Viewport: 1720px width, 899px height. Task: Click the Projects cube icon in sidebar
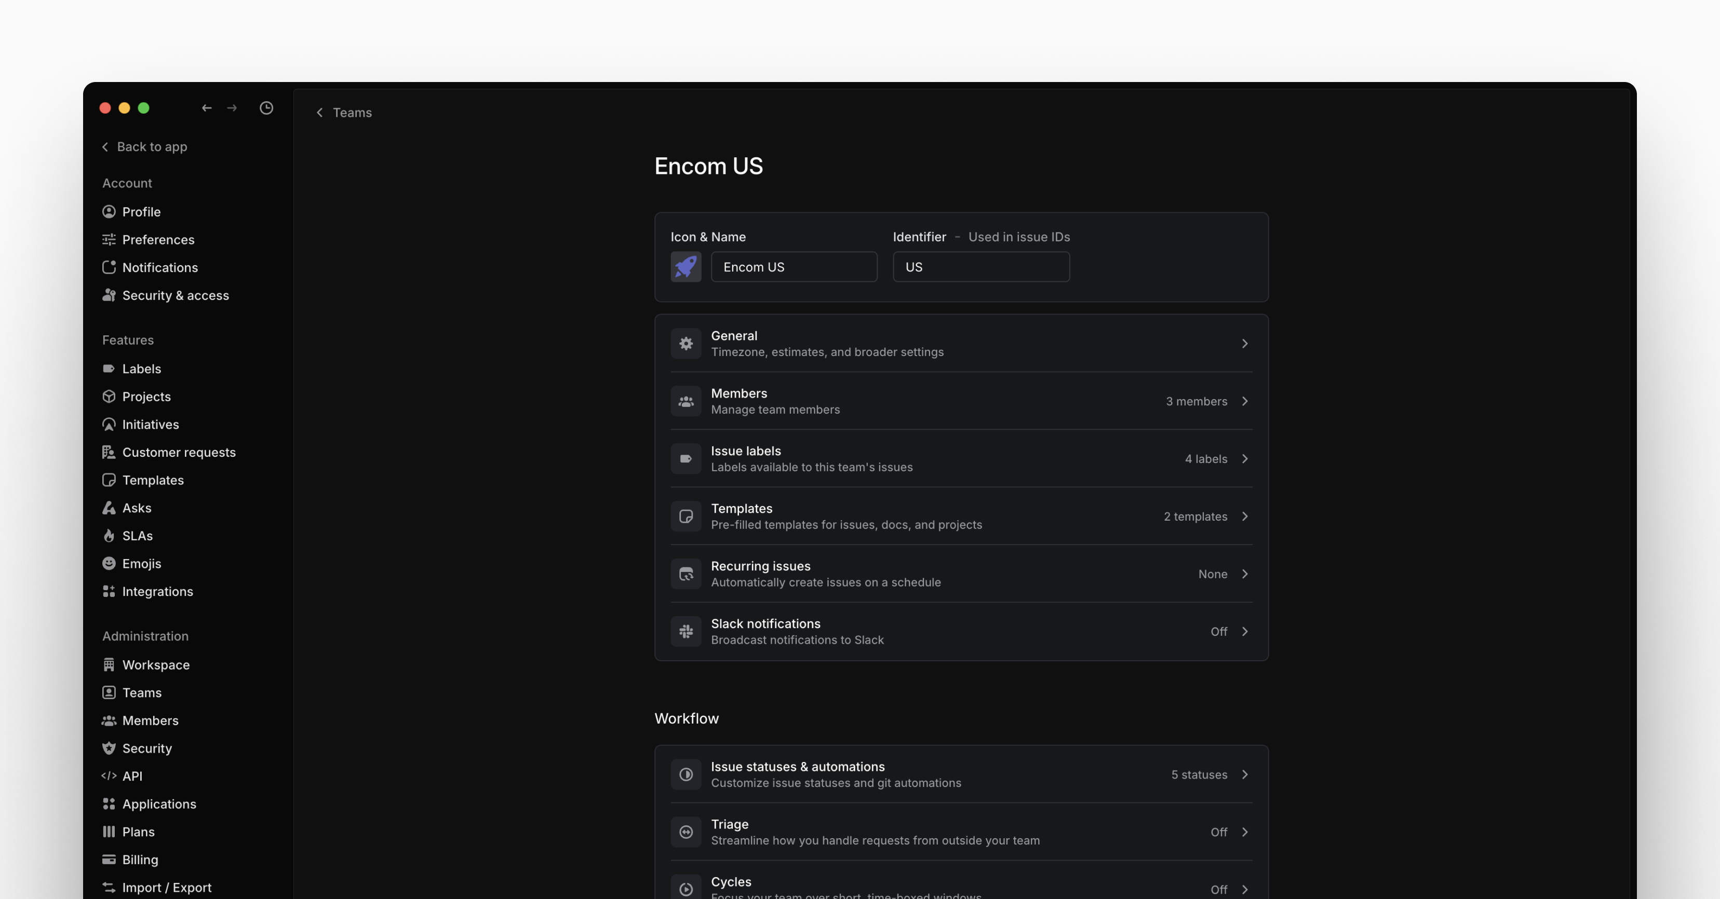[109, 397]
